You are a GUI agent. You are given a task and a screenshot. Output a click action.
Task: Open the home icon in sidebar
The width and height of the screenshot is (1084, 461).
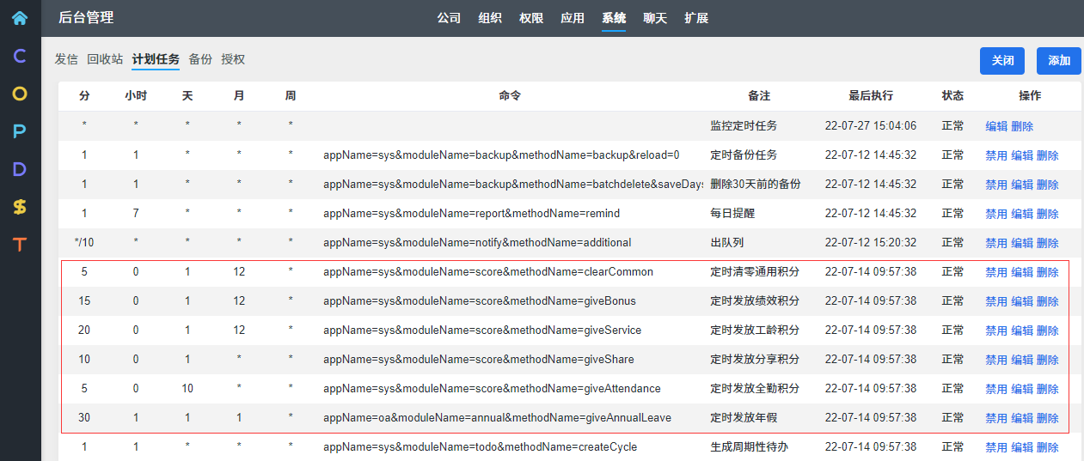[x=19, y=18]
